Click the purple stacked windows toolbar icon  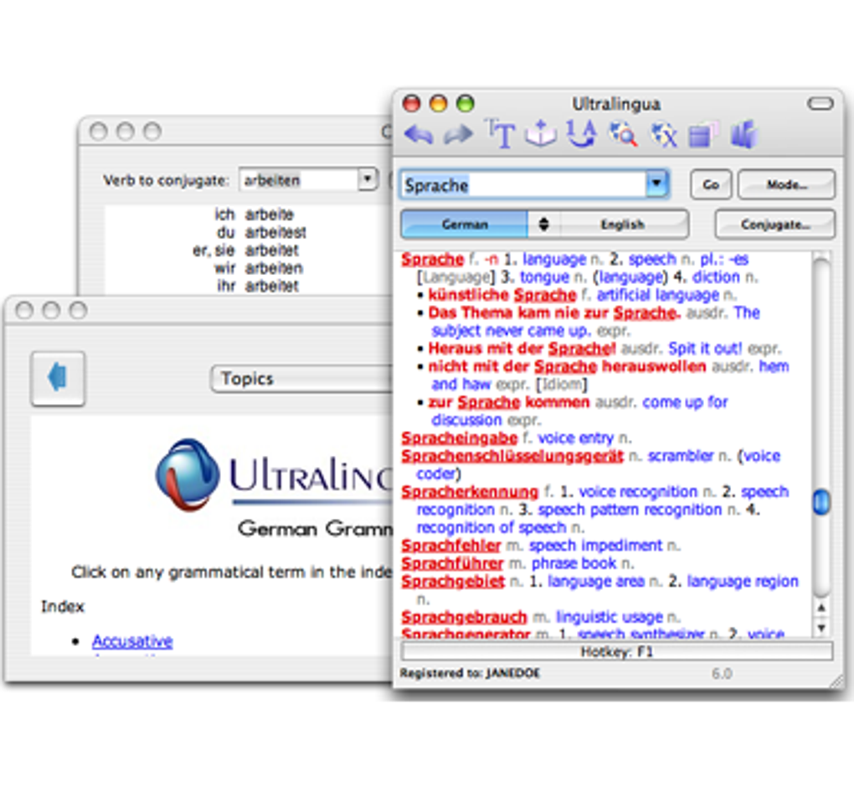pyautogui.click(x=703, y=135)
